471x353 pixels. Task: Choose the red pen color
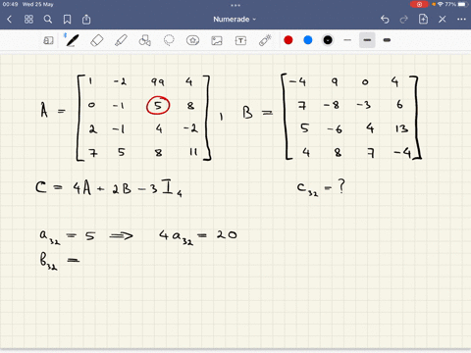(288, 40)
